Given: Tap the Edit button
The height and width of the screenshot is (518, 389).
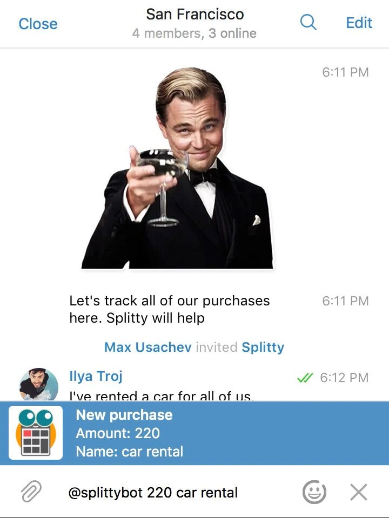Looking at the screenshot, I should [359, 23].
